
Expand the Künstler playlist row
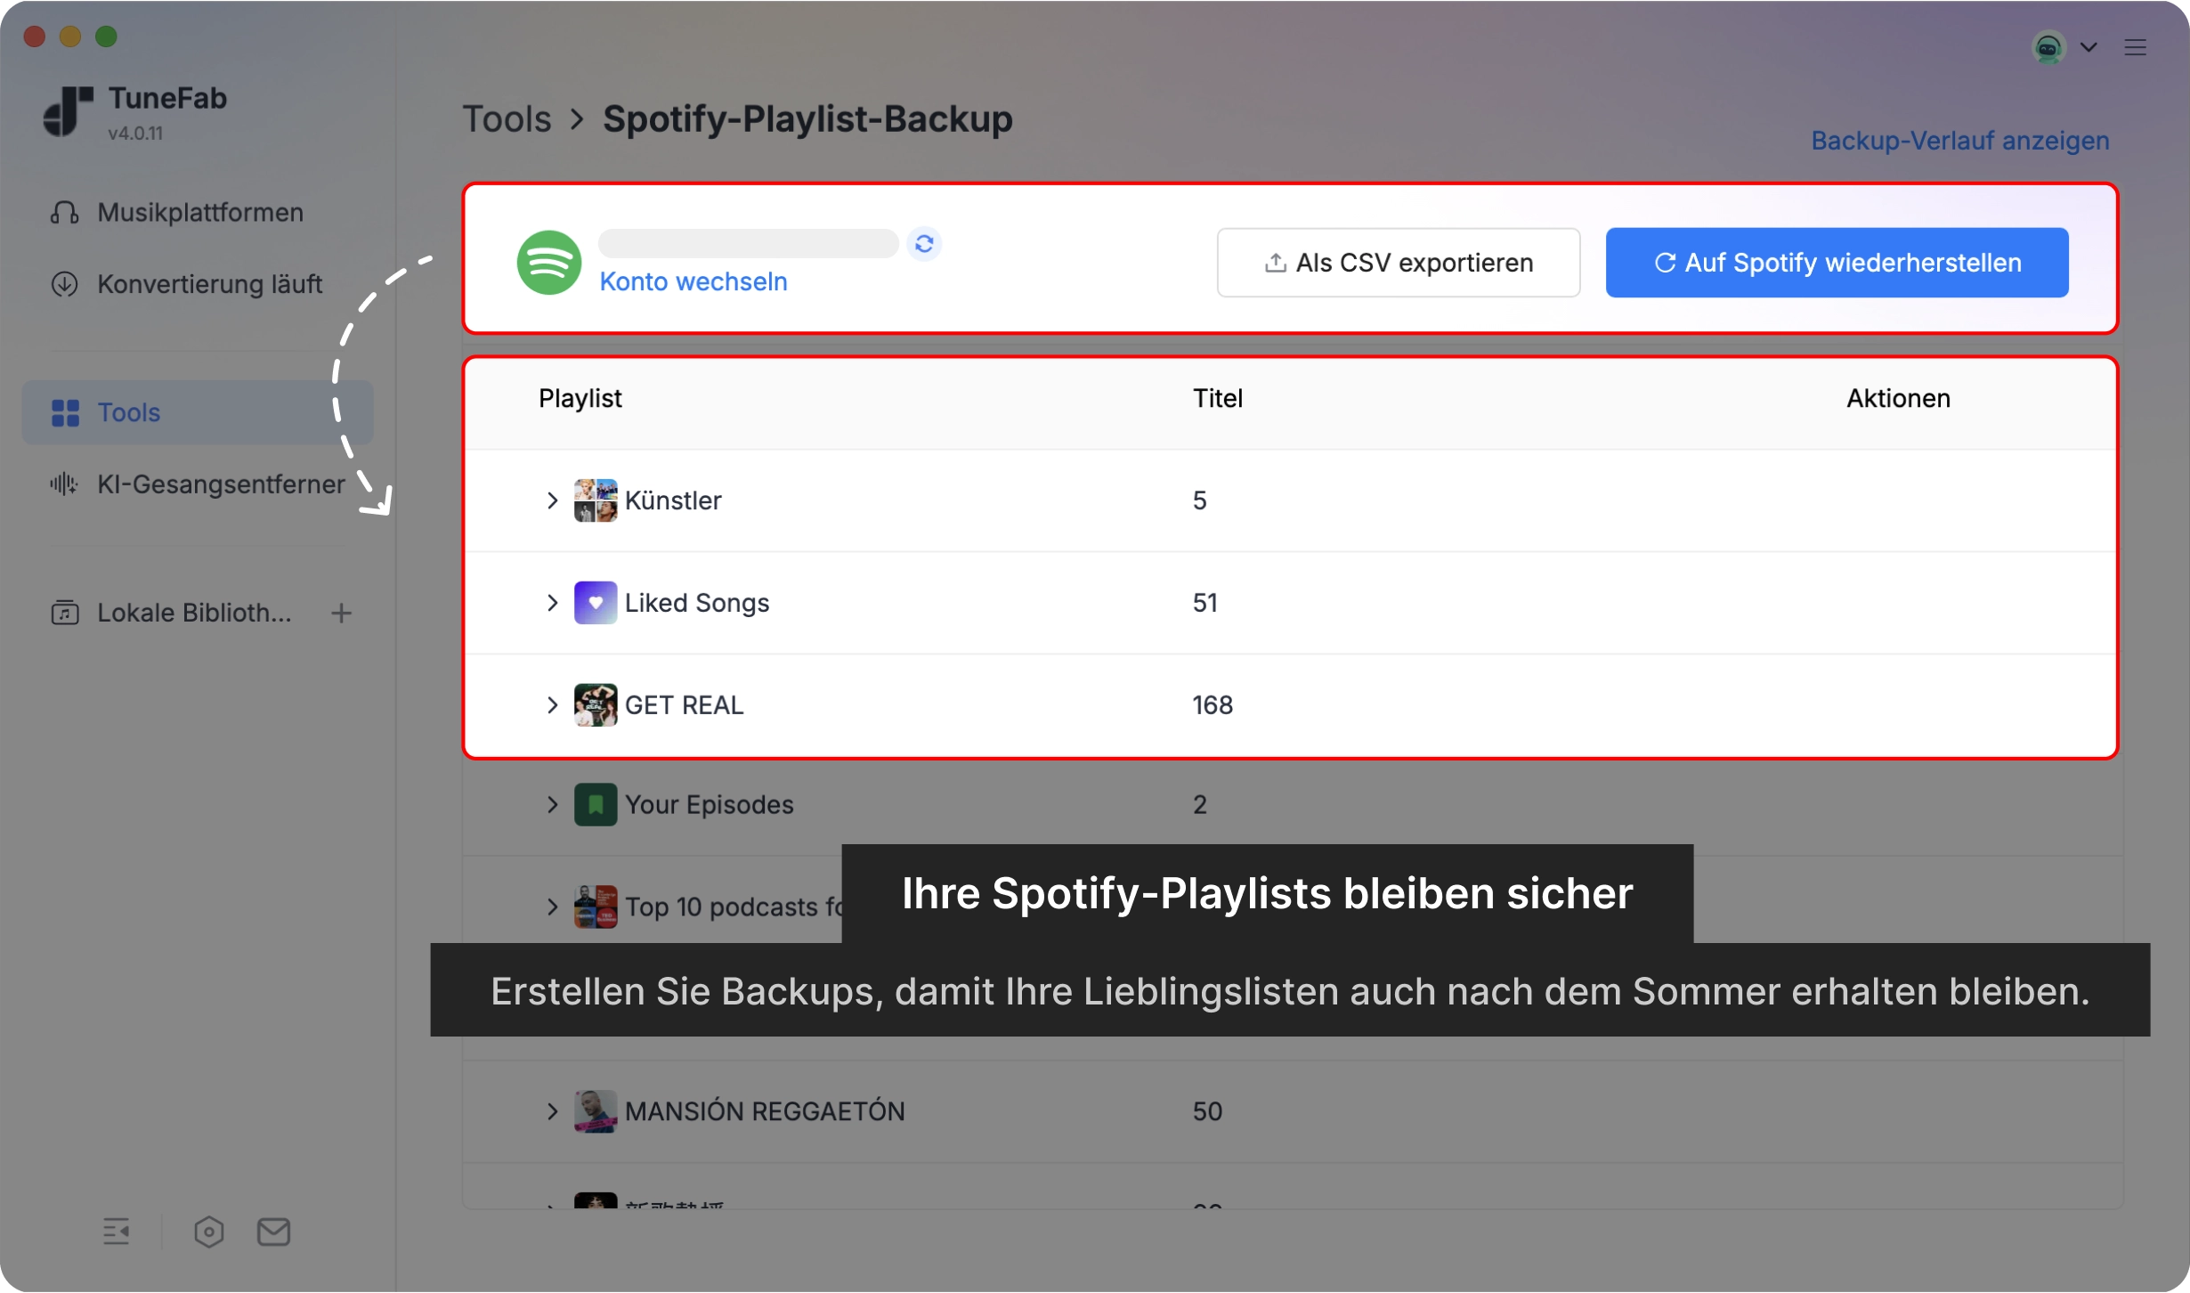coord(552,500)
